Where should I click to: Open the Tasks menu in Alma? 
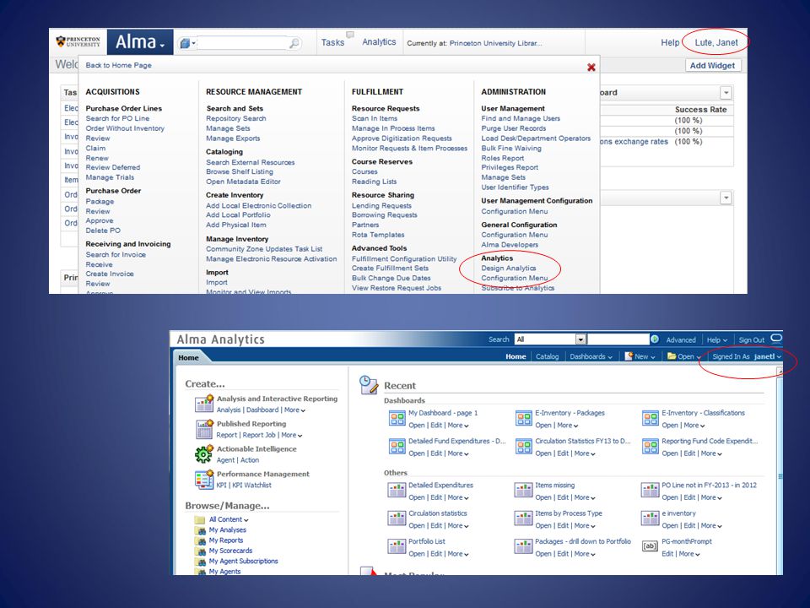point(332,42)
